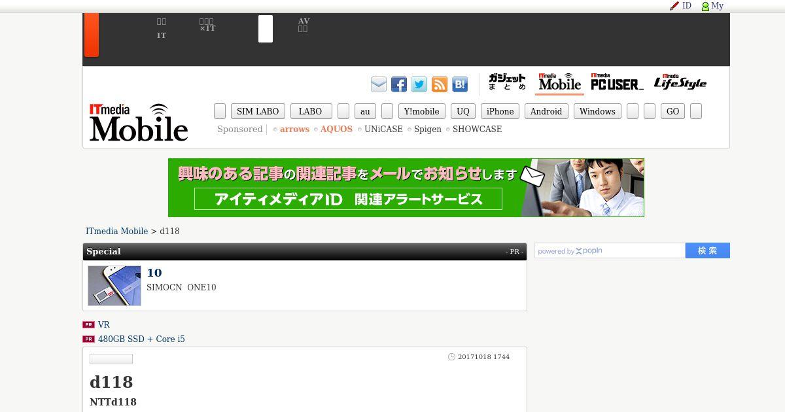
Task: Click the large ITmedia Mobile site logo
Action: pos(139,122)
